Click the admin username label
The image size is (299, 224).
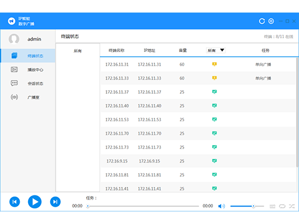point(34,39)
